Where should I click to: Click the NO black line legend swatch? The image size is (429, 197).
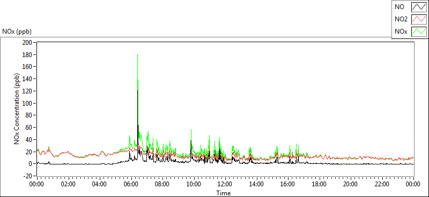pos(419,7)
